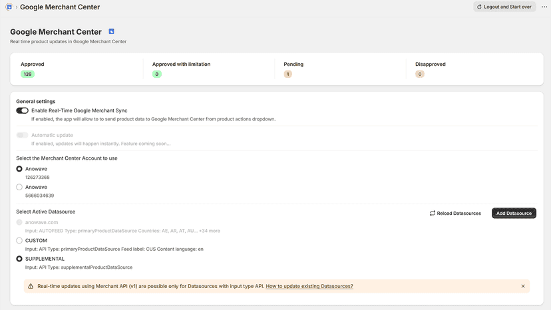Click the Add Datasource button
551x310 pixels.
point(514,214)
